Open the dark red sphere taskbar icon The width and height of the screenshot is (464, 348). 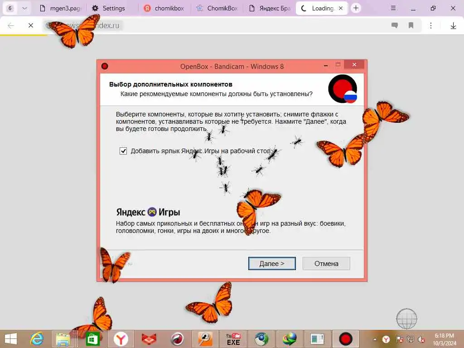click(x=177, y=339)
